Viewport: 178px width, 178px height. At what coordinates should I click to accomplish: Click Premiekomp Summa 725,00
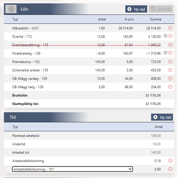tap(156, 62)
